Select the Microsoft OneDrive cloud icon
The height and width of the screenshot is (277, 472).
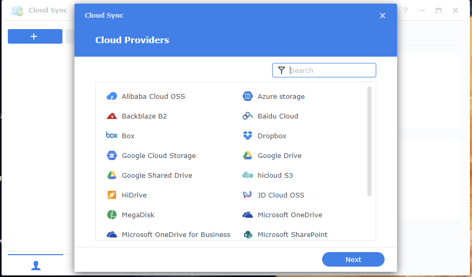pyautogui.click(x=248, y=215)
